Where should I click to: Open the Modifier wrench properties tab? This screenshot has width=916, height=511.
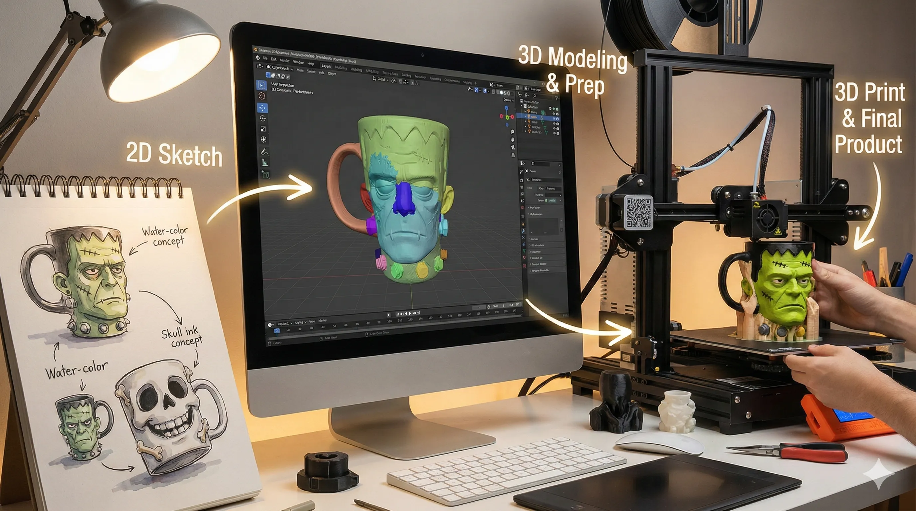tap(524, 231)
